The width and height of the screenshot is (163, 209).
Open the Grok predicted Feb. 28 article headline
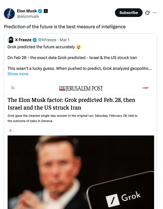pyautogui.click(x=71, y=104)
